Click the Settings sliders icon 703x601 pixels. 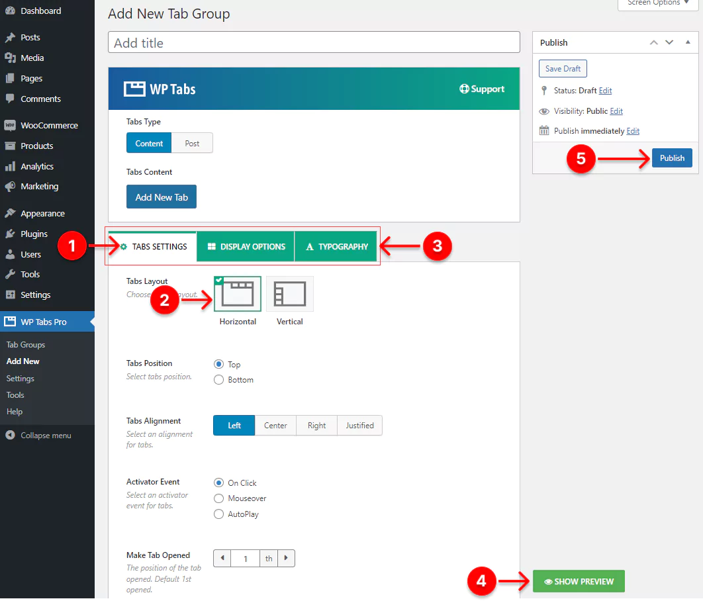pyautogui.click(x=10, y=295)
